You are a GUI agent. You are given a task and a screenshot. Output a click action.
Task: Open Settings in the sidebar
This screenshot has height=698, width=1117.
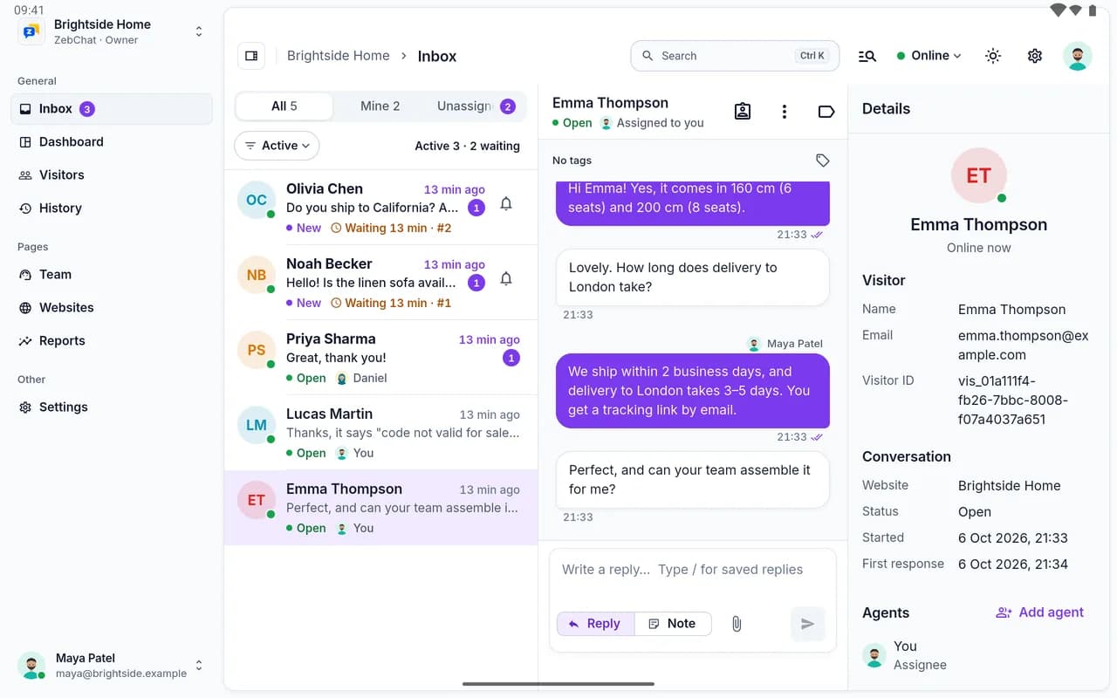112,407
